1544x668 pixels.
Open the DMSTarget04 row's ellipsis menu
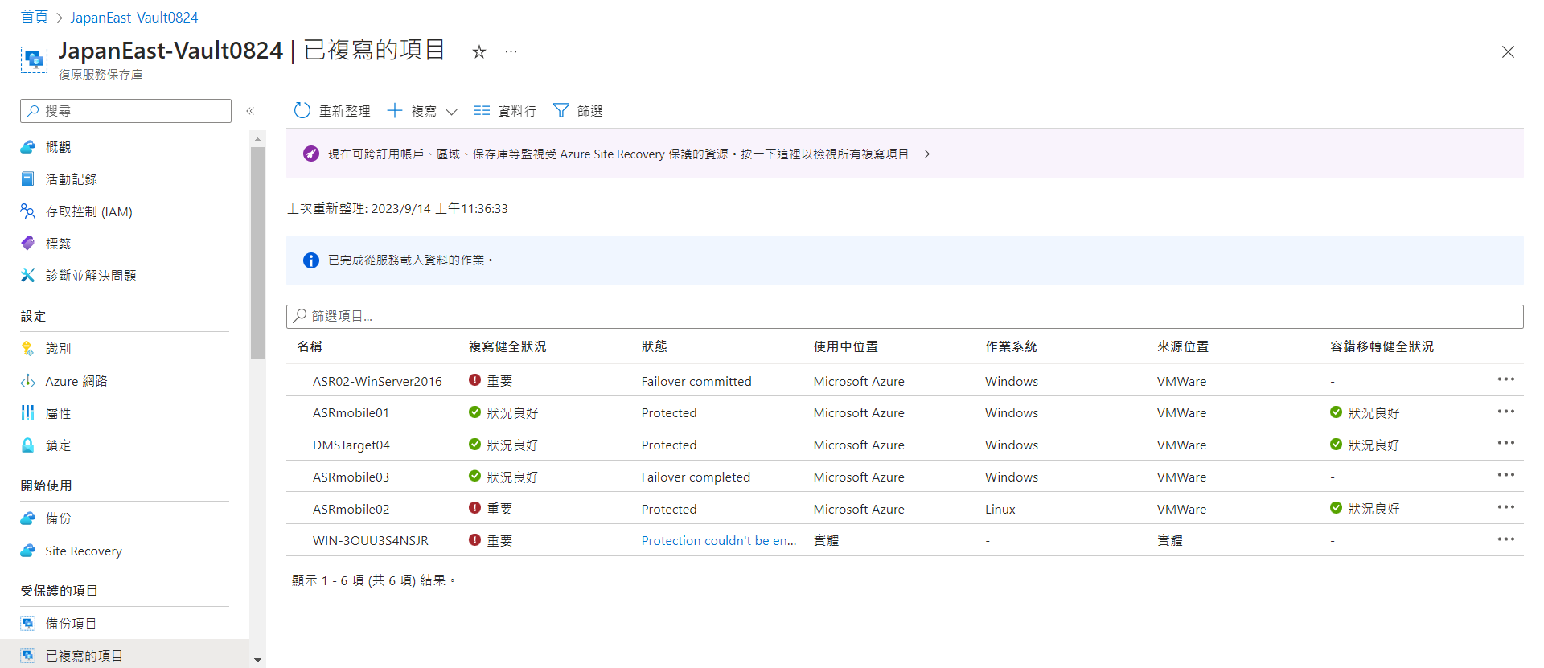pos(1506,443)
